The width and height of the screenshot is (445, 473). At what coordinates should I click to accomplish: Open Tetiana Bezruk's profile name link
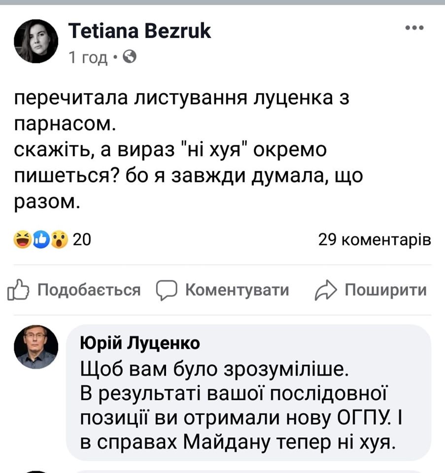pos(139,31)
